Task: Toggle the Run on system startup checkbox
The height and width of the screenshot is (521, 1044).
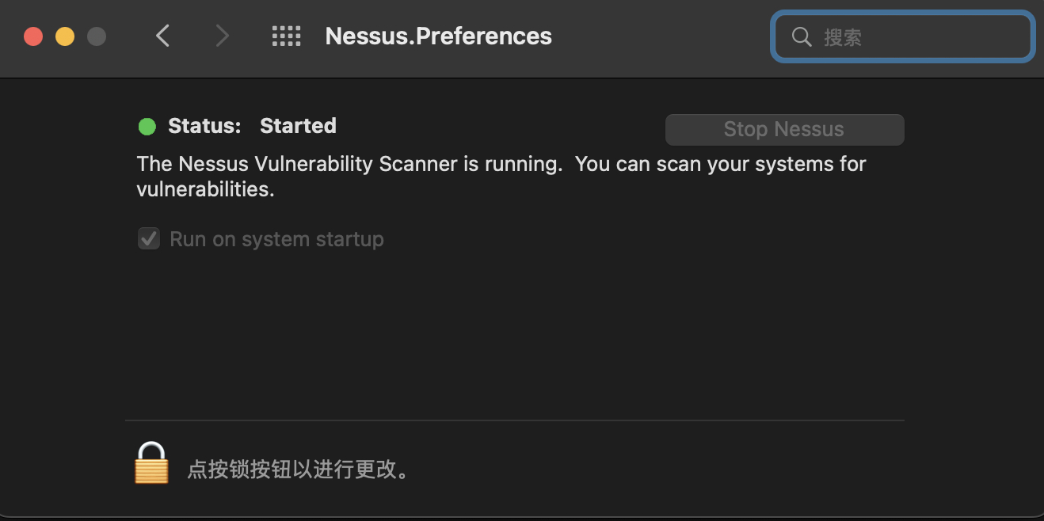Action: point(149,238)
